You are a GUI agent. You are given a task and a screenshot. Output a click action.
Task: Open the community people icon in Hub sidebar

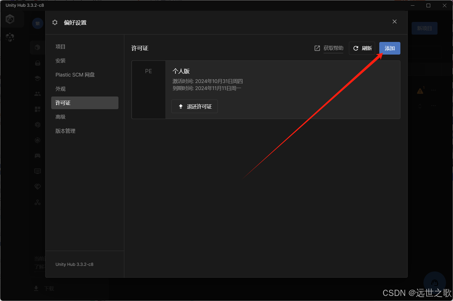pyautogui.click(x=37, y=94)
